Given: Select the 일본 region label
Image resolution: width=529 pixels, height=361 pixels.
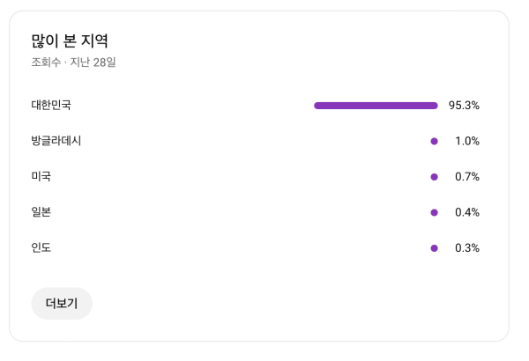Looking at the screenshot, I should pyautogui.click(x=41, y=212).
